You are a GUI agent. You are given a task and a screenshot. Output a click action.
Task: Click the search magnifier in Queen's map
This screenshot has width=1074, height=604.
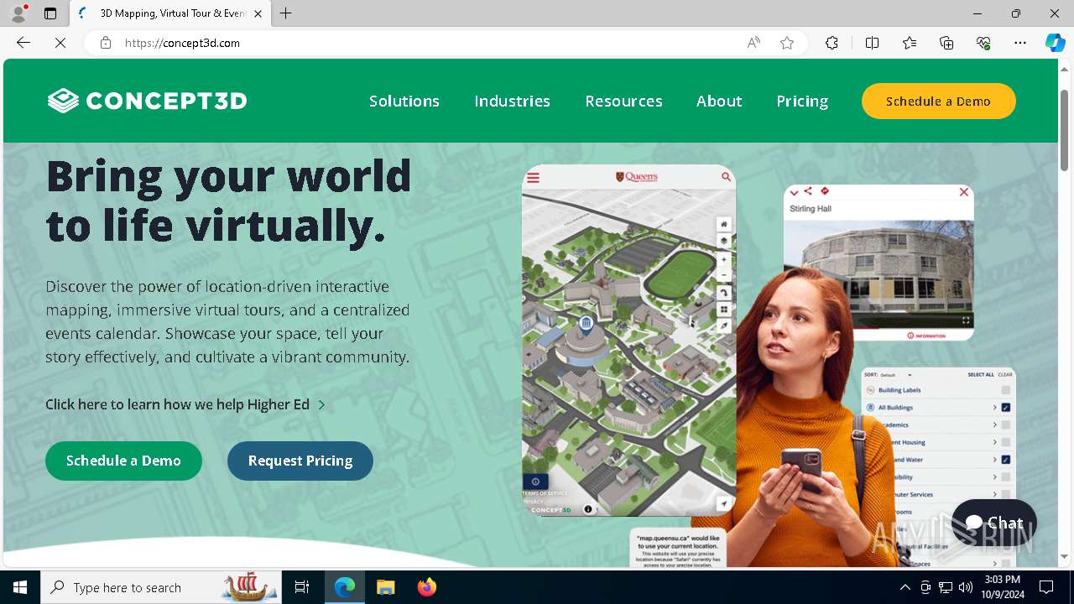point(726,177)
